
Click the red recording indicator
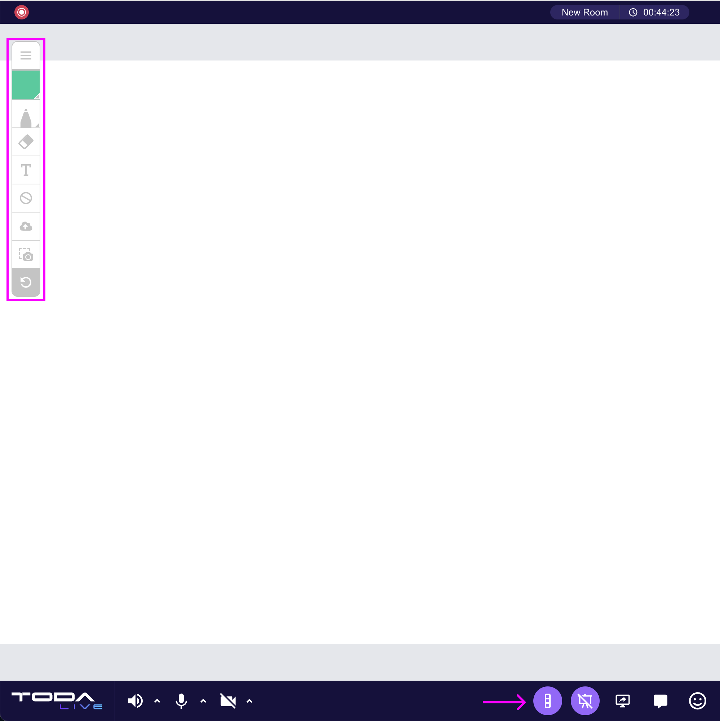(x=22, y=12)
